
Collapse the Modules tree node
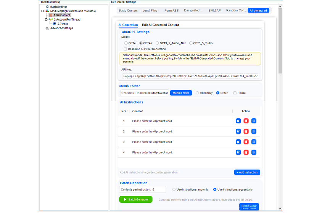coord(43,11)
